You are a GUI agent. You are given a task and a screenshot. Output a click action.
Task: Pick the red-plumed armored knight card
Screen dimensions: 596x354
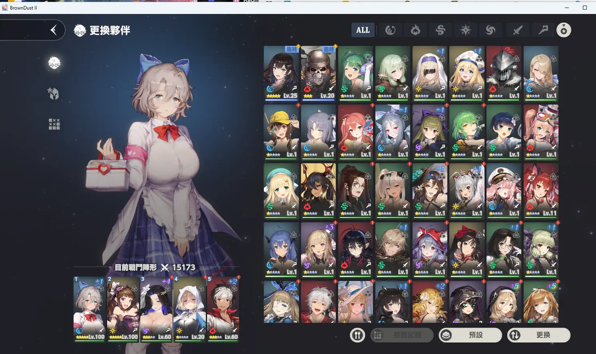[504, 73]
